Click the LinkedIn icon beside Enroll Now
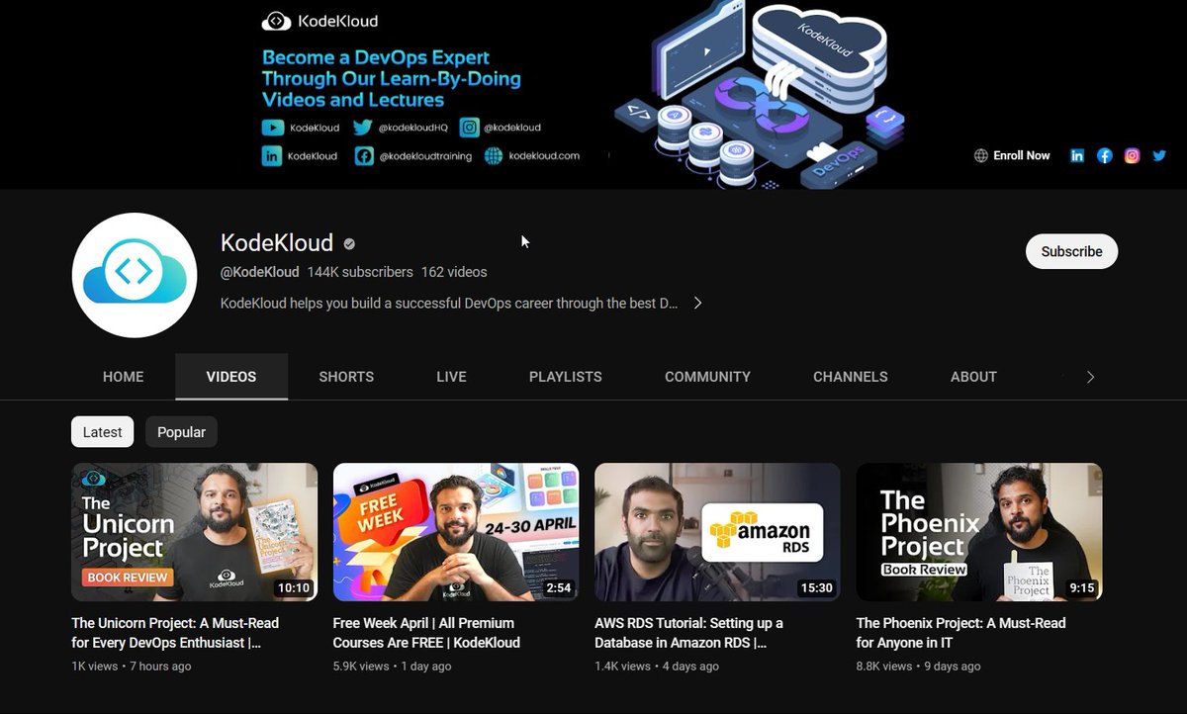Viewport: 1187px width, 714px height. [x=1077, y=155]
